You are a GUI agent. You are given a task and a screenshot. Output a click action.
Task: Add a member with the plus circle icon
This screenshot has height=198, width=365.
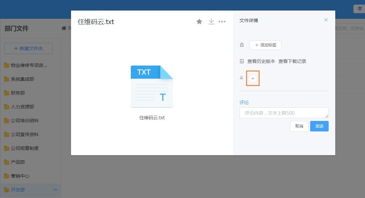click(x=253, y=78)
